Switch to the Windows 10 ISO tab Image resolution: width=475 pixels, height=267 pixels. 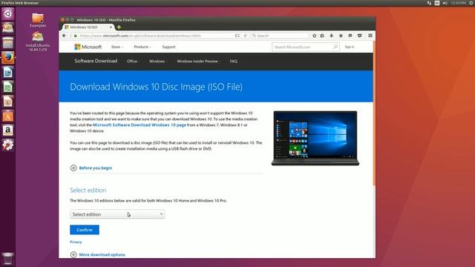(x=87, y=27)
